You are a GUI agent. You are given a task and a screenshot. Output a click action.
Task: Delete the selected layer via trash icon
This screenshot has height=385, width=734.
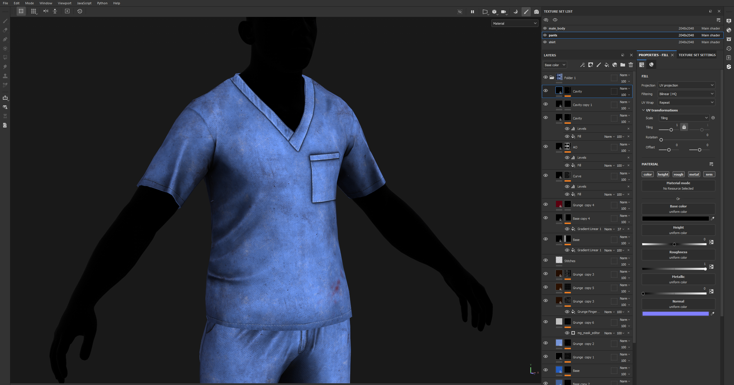point(630,65)
